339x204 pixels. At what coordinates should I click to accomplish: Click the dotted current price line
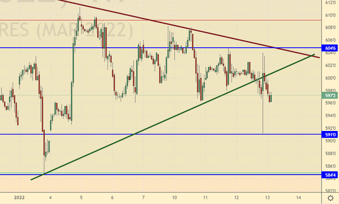150,95
